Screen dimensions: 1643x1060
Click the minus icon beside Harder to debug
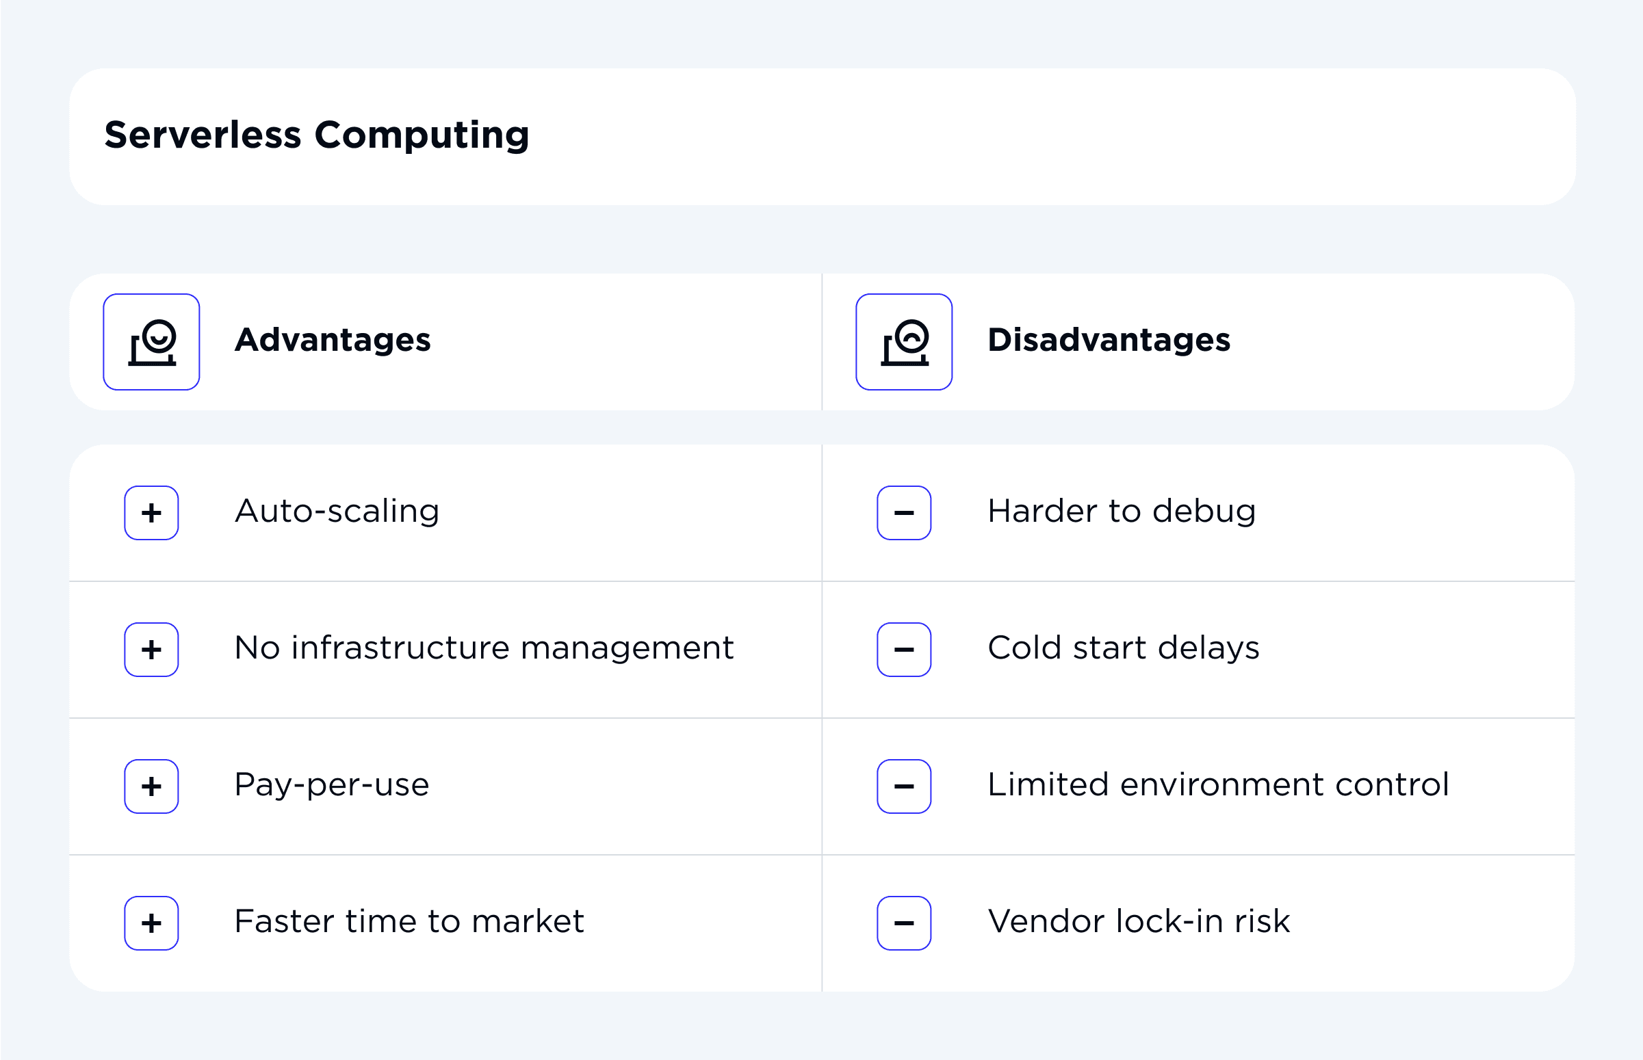[x=904, y=512]
